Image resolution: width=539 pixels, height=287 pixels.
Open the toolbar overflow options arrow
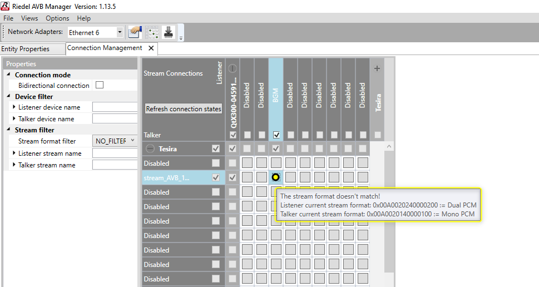[x=181, y=38]
